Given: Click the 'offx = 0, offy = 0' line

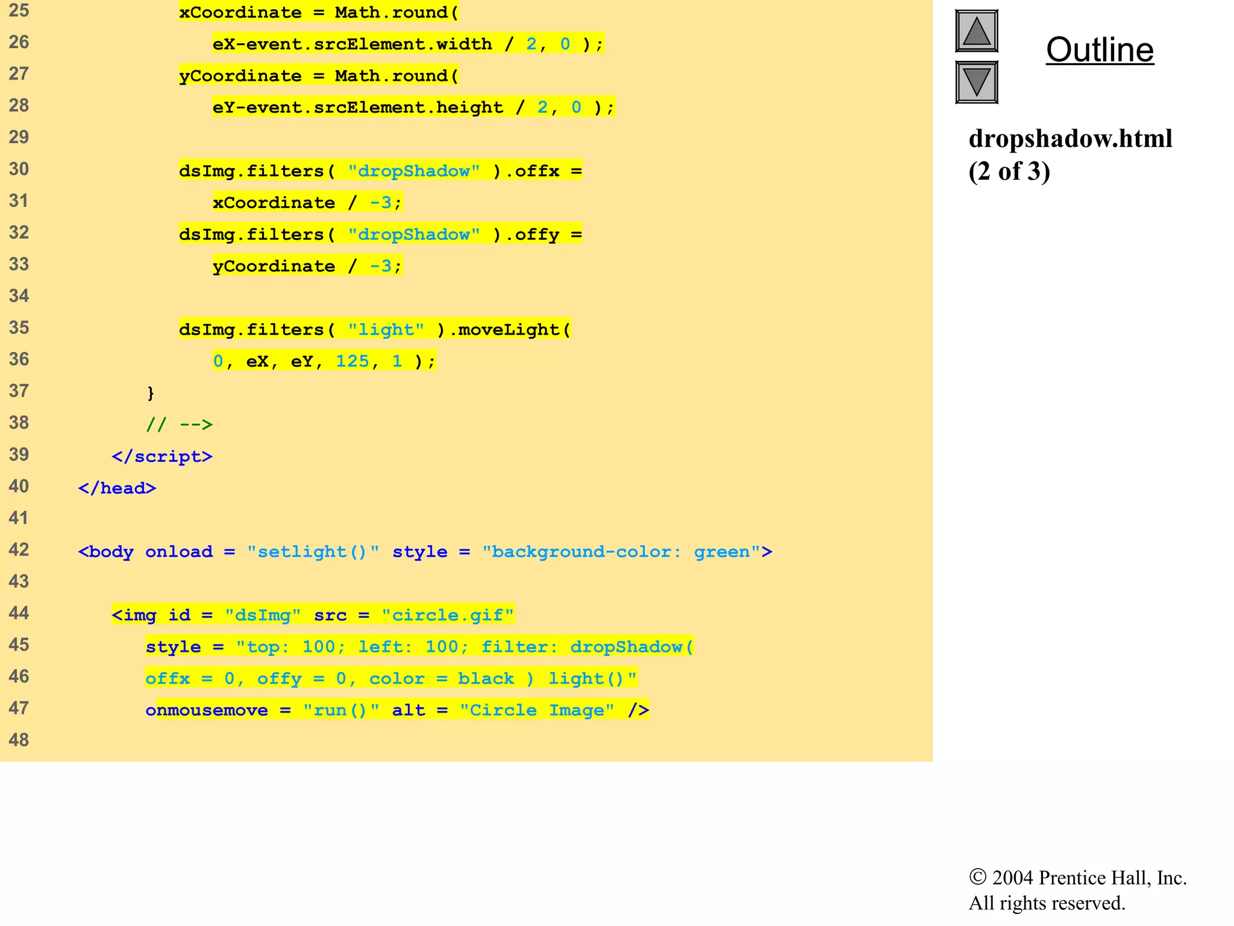Looking at the screenshot, I should [391, 678].
